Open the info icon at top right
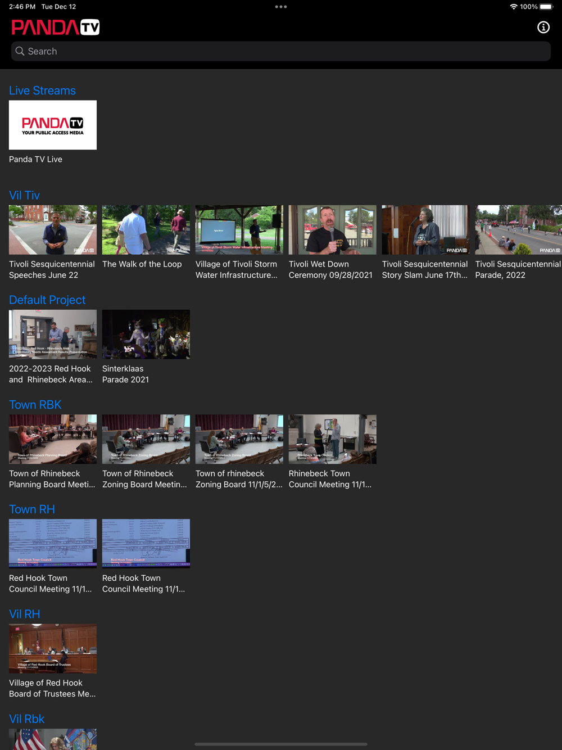 543,27
